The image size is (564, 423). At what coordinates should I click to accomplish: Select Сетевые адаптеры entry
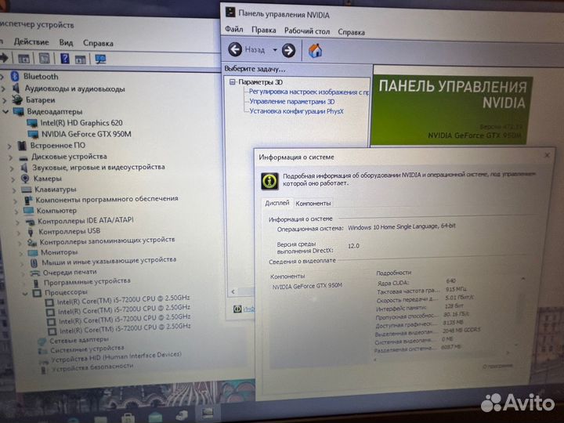click(x=79, y=339)
